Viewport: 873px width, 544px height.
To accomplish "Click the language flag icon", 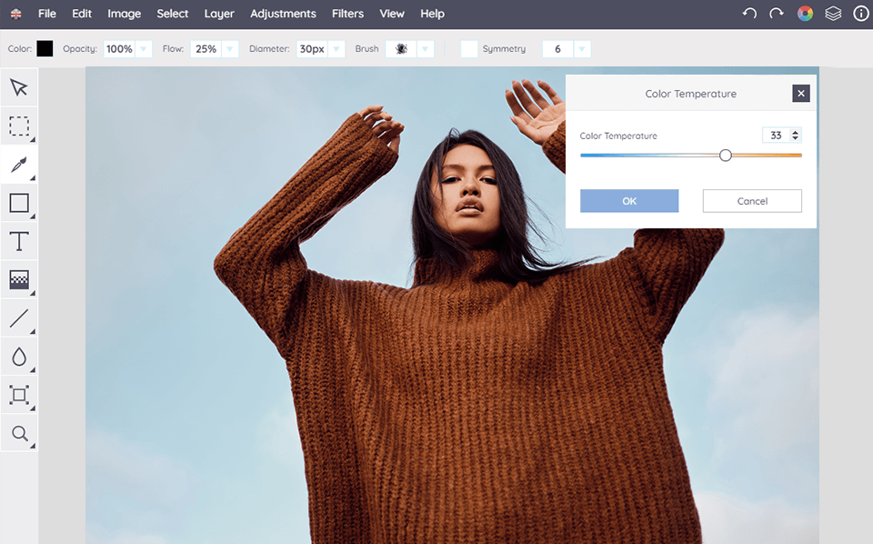I will click(x=16, y=14).
